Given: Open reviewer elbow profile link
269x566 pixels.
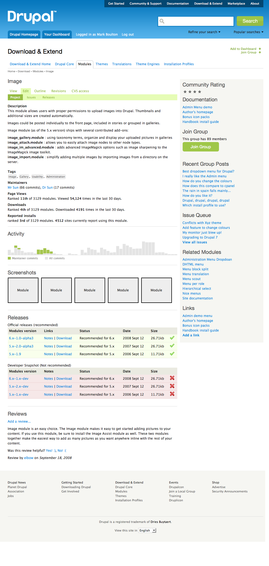Looking at the screenshot, I should pos(29,458).
